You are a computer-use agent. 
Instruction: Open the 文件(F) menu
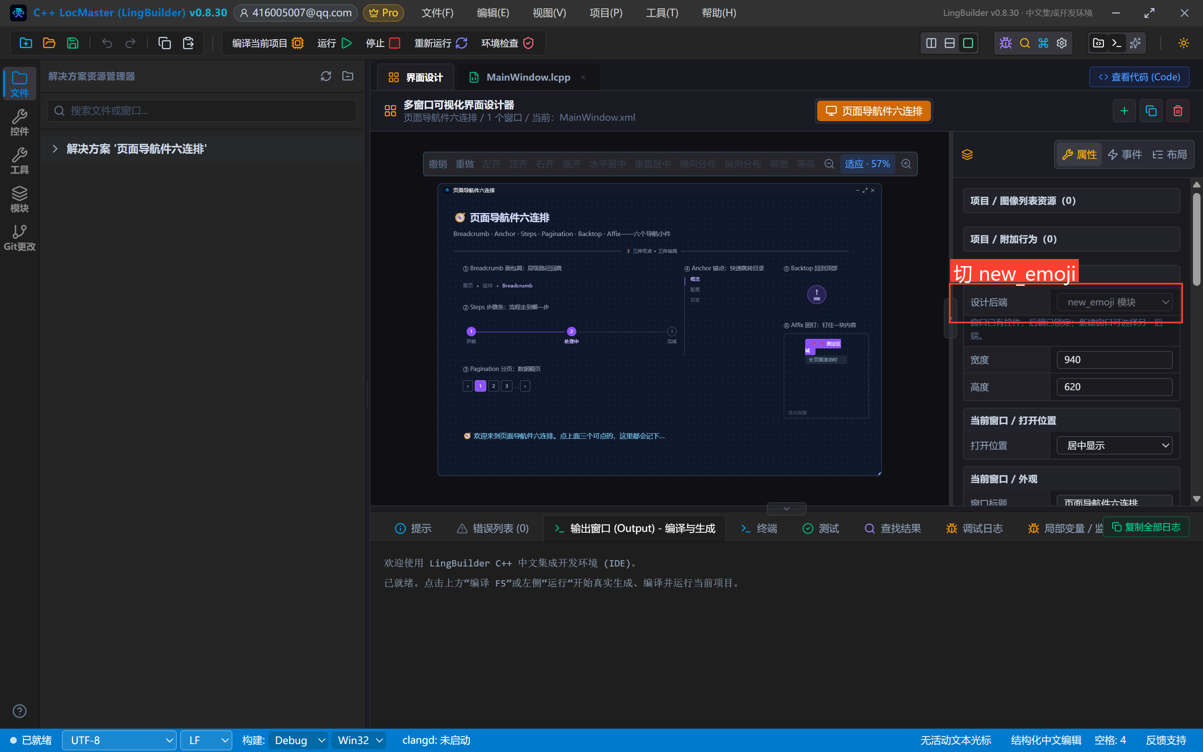click(x=437, y=13)
